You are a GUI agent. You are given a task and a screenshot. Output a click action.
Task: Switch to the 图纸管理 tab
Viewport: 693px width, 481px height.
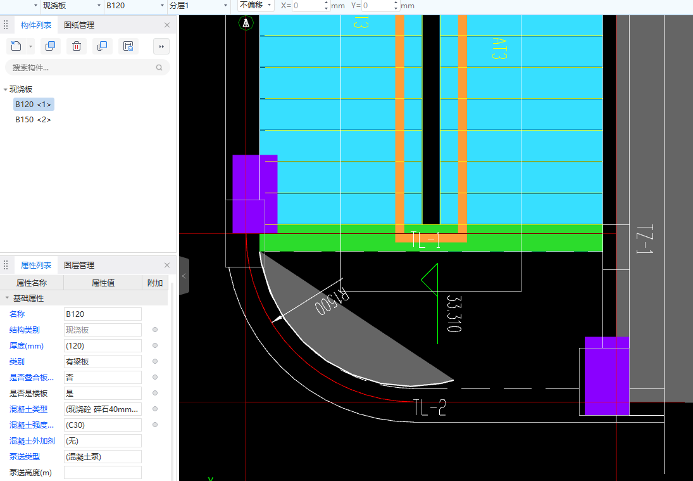(x=79, y=25)
